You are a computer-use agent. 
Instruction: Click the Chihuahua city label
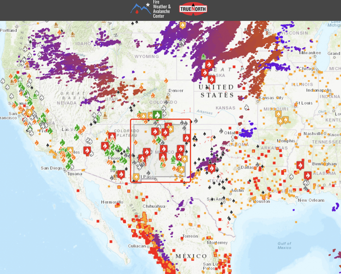tap(154, 206)
